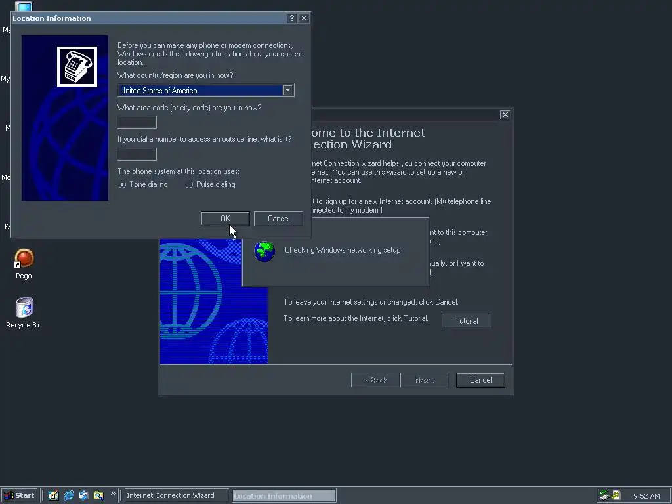Close the Internet Connection Wizard window
Image resolution: width=672 pixels, height=504 pixels.
[505, 114]
